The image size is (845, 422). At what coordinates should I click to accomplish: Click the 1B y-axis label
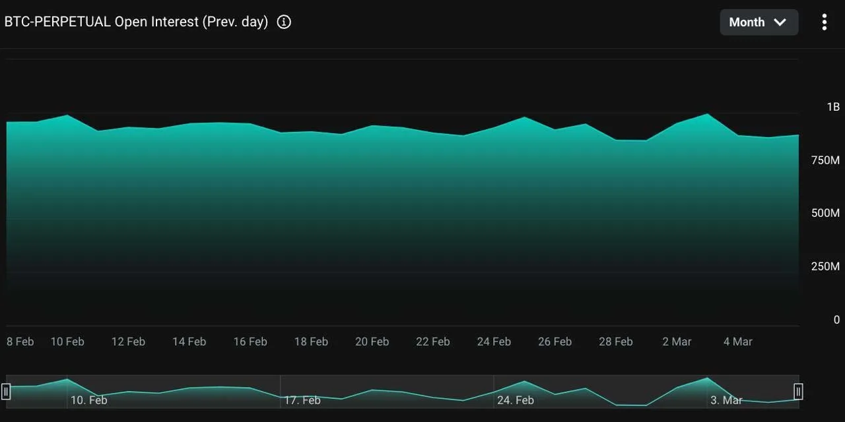click(833, 107)
